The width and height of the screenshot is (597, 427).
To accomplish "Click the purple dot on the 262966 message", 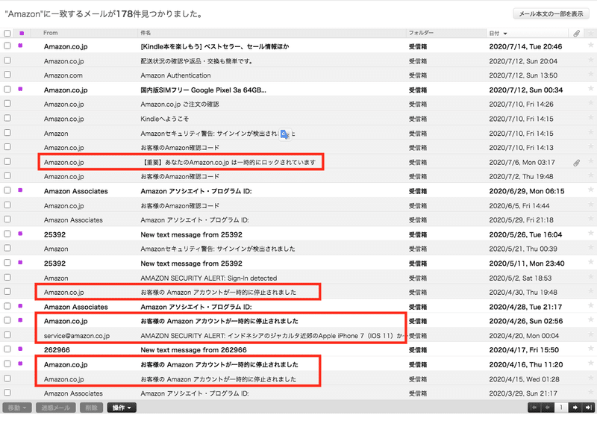I will coord(20,349).
